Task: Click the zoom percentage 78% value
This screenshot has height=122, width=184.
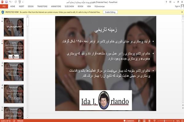Action: tap(178, 121)
